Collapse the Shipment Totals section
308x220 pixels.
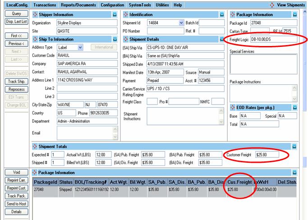(294, 147)
